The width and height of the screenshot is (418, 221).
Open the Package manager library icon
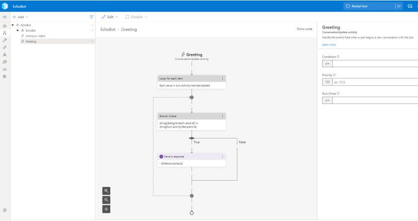5,77
